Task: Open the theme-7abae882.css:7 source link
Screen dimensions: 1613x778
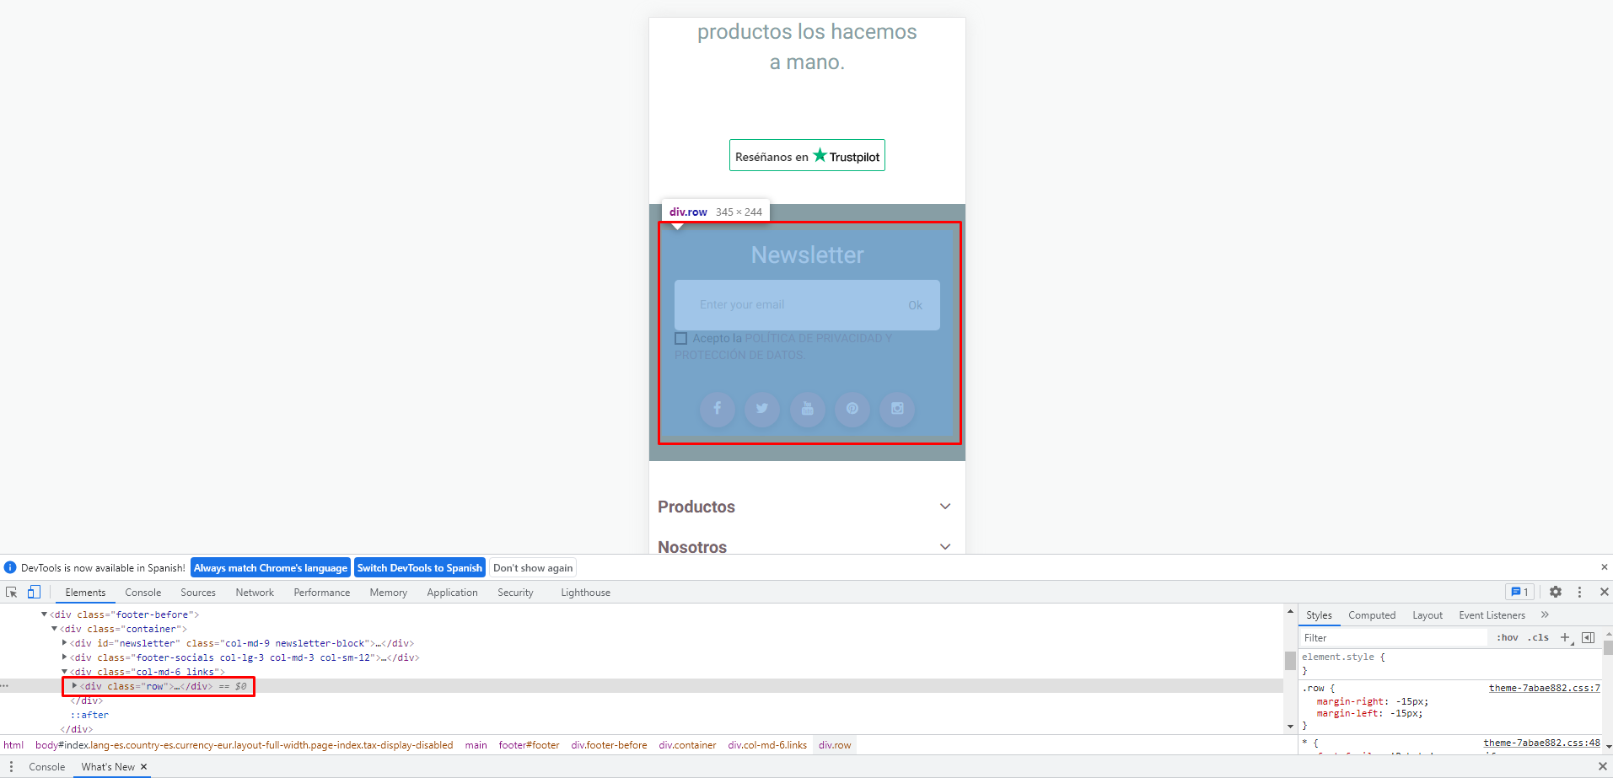Action: pyautogui.click(x=1545, y=689)
